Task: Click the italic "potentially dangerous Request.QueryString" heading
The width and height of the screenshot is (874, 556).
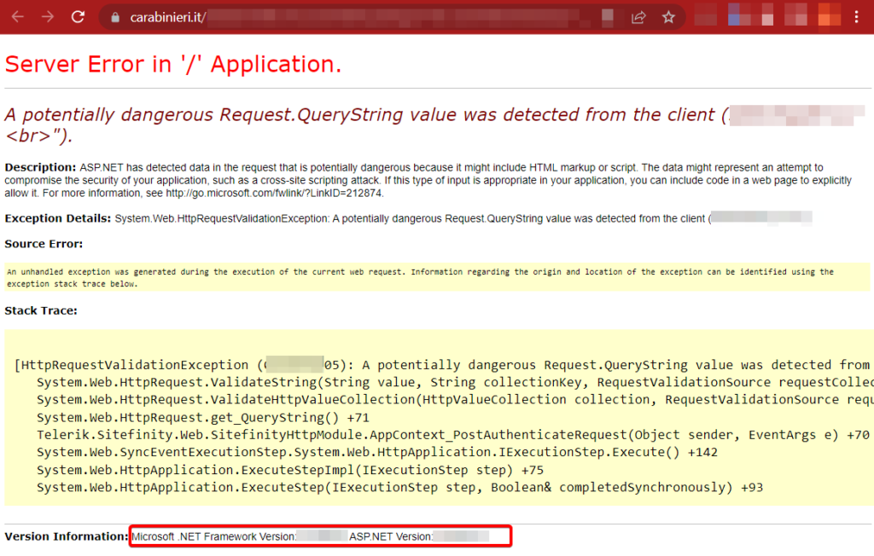Action: pyautogui.click(x=358, y=115)
